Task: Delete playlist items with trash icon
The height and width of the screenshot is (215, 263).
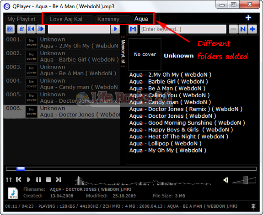Action: point(21,29)
